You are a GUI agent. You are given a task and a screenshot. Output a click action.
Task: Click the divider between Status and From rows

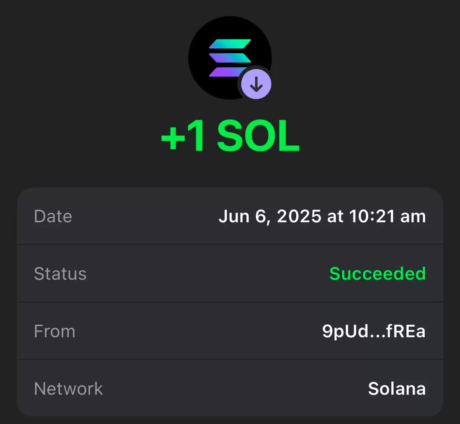tap(230, 302)
